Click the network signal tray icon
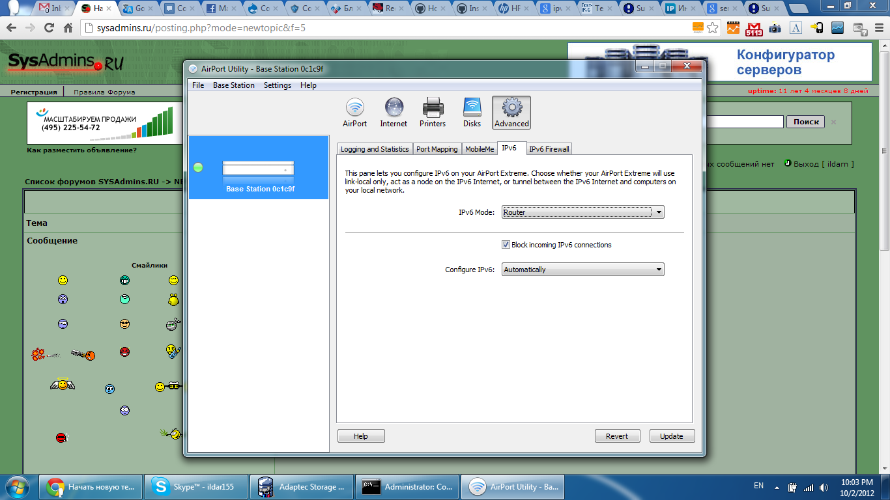The width and height of the screenshot is (890, 500). [809, 487]
